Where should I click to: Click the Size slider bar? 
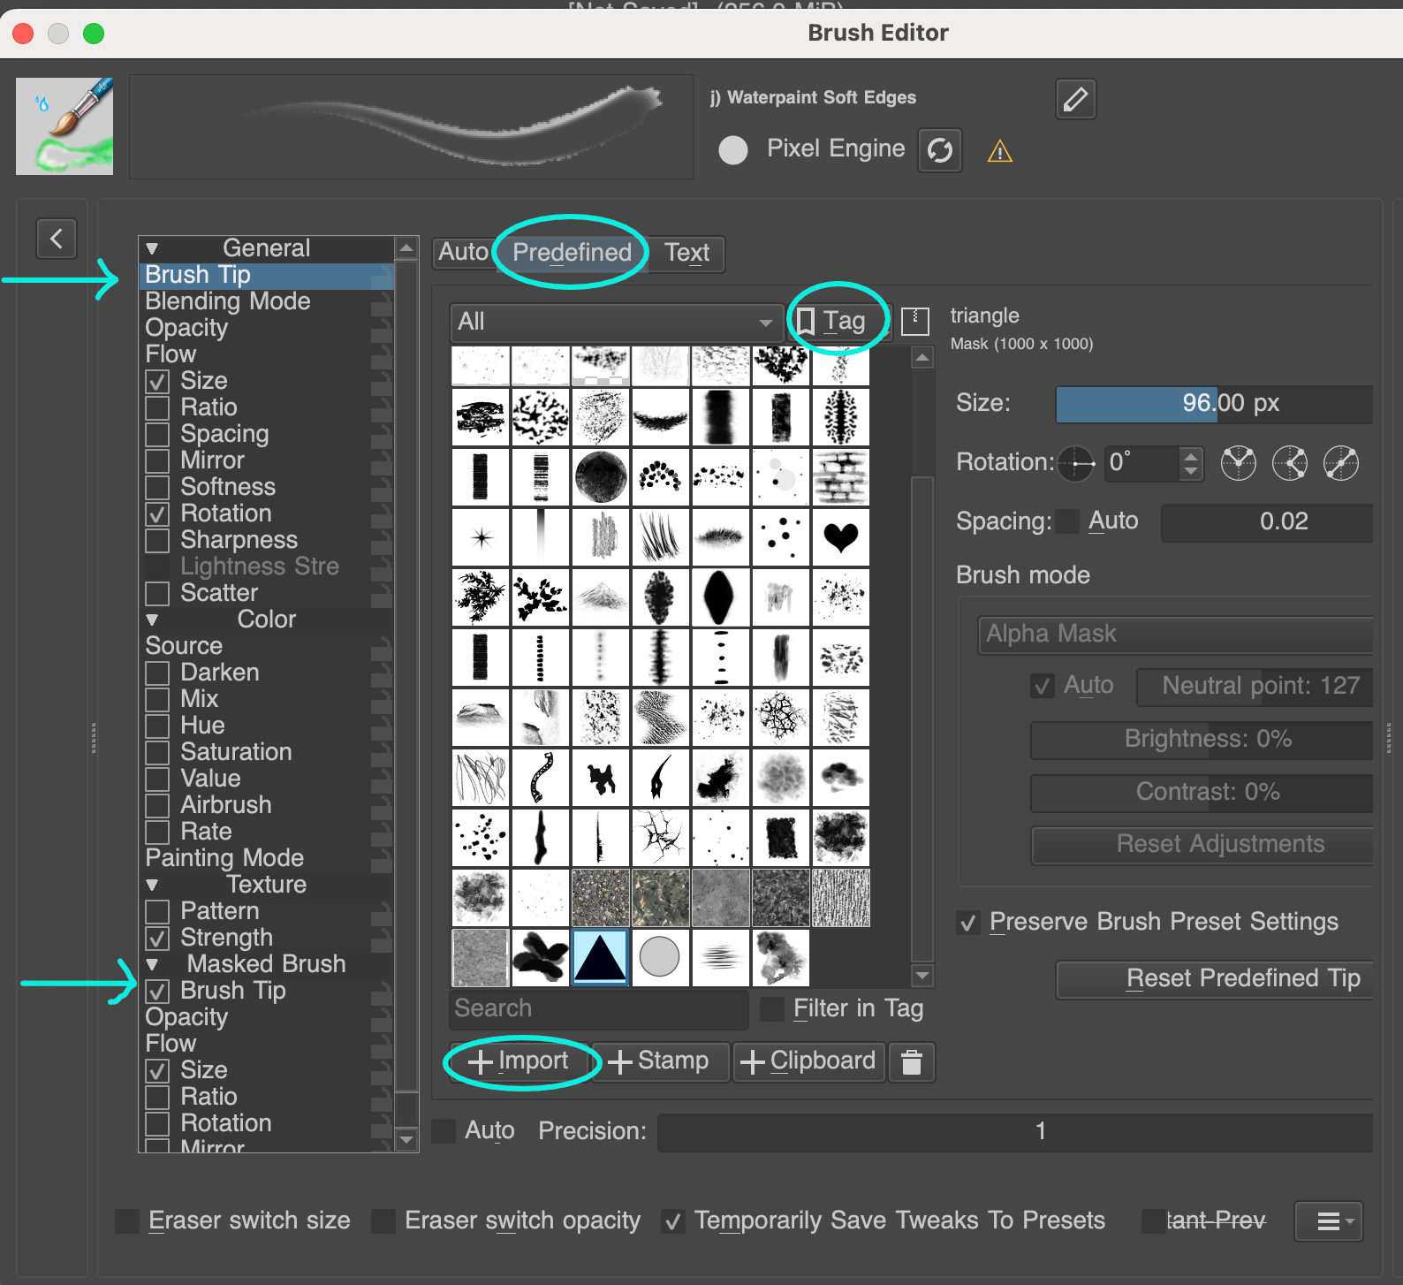(1213, 404)
